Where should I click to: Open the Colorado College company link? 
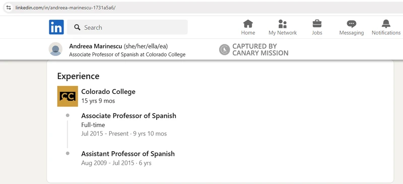pyautogui.click(x=108, y=92)
